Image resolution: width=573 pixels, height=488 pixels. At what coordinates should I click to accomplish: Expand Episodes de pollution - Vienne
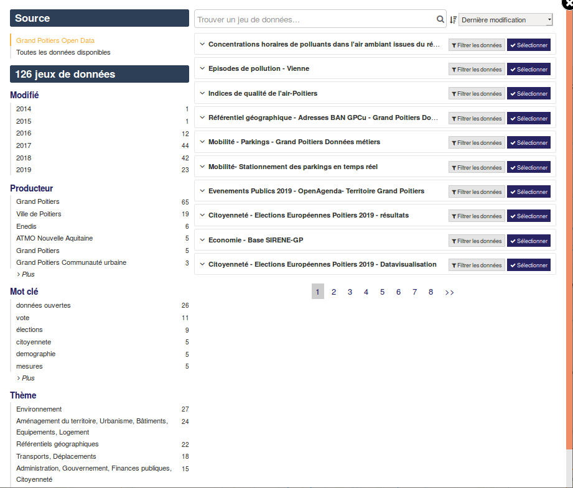[x=202, y=68]
